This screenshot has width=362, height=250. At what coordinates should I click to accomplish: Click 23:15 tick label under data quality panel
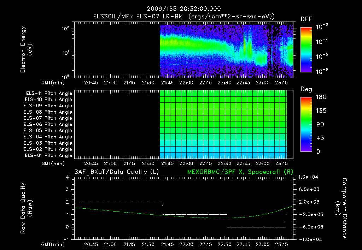[281, 244]
